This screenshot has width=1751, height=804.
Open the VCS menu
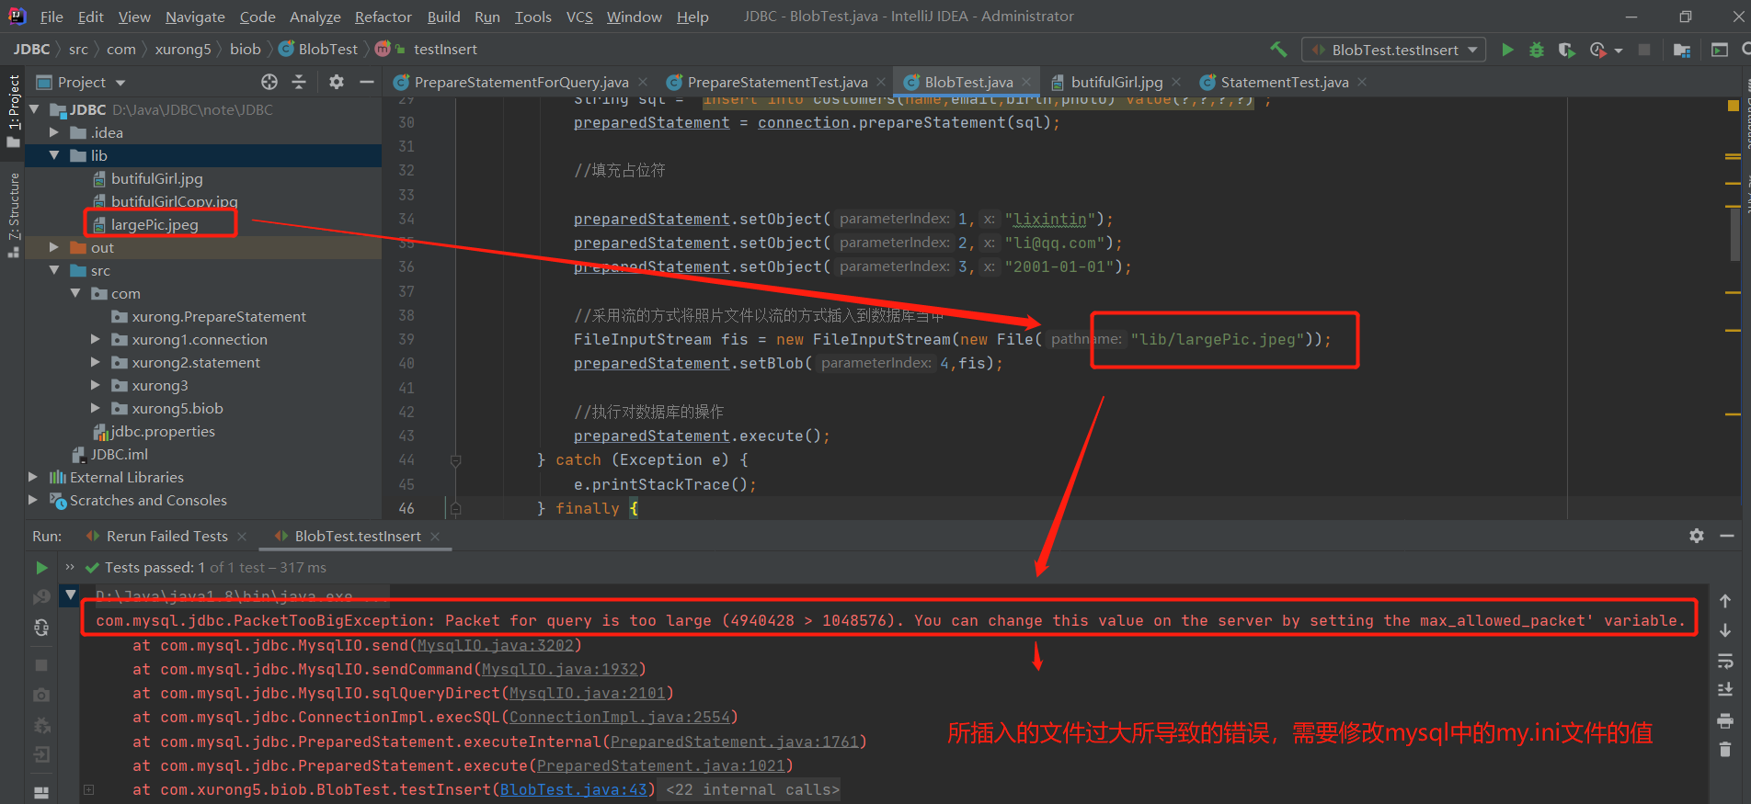click(579, 17)
